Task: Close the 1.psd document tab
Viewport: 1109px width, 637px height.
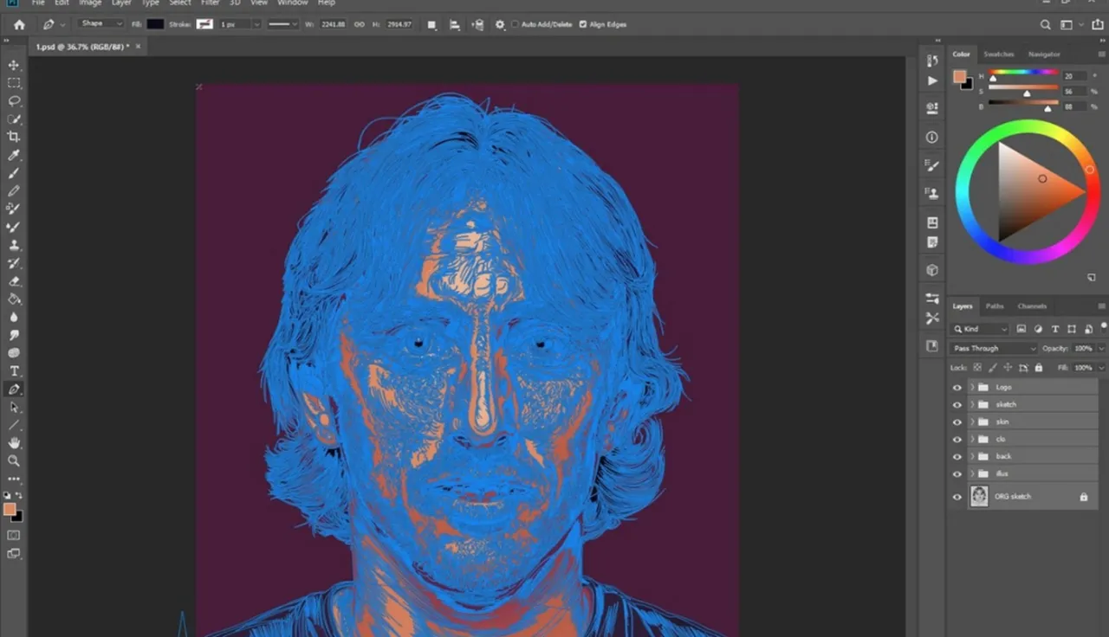Action: point(138,47)
